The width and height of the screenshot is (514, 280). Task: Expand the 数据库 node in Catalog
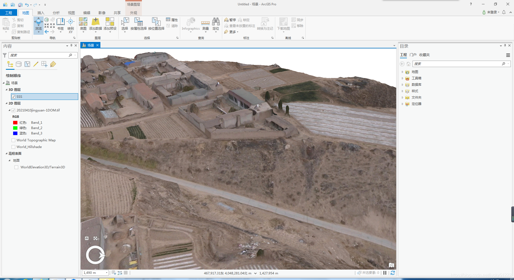402,85
